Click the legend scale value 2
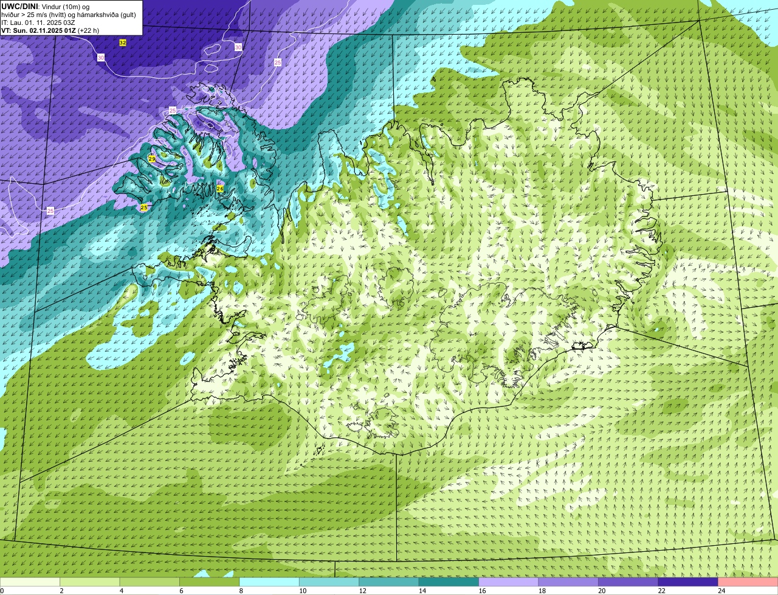 [61, 591]
